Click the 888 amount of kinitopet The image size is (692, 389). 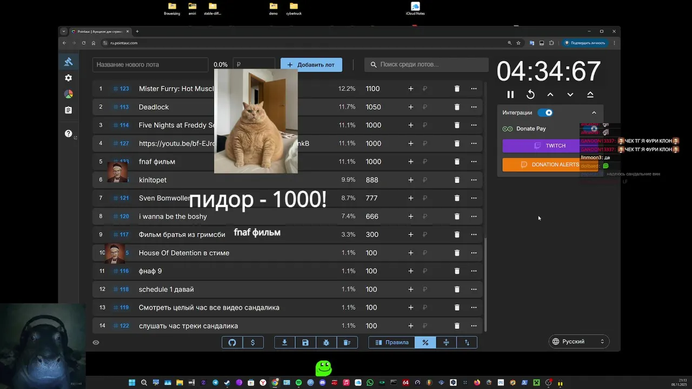pyautogui.click(x=372, y=180)
